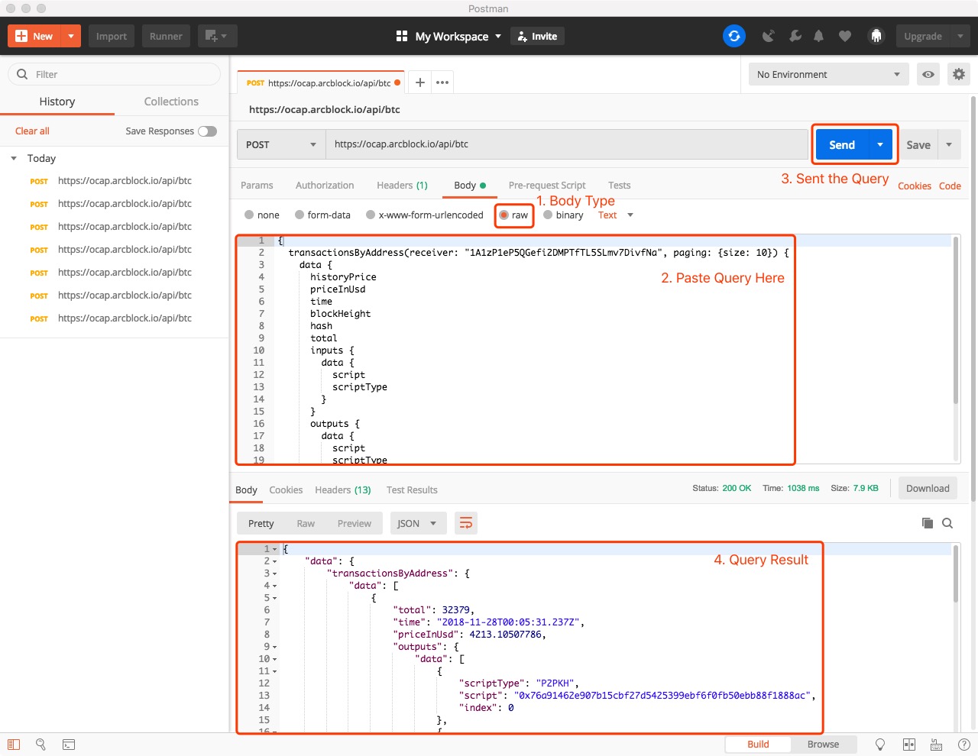This screenshot has width=978, height=756.
Task: Open the satellite capture requests icon
Action: (x=769, y=36)
